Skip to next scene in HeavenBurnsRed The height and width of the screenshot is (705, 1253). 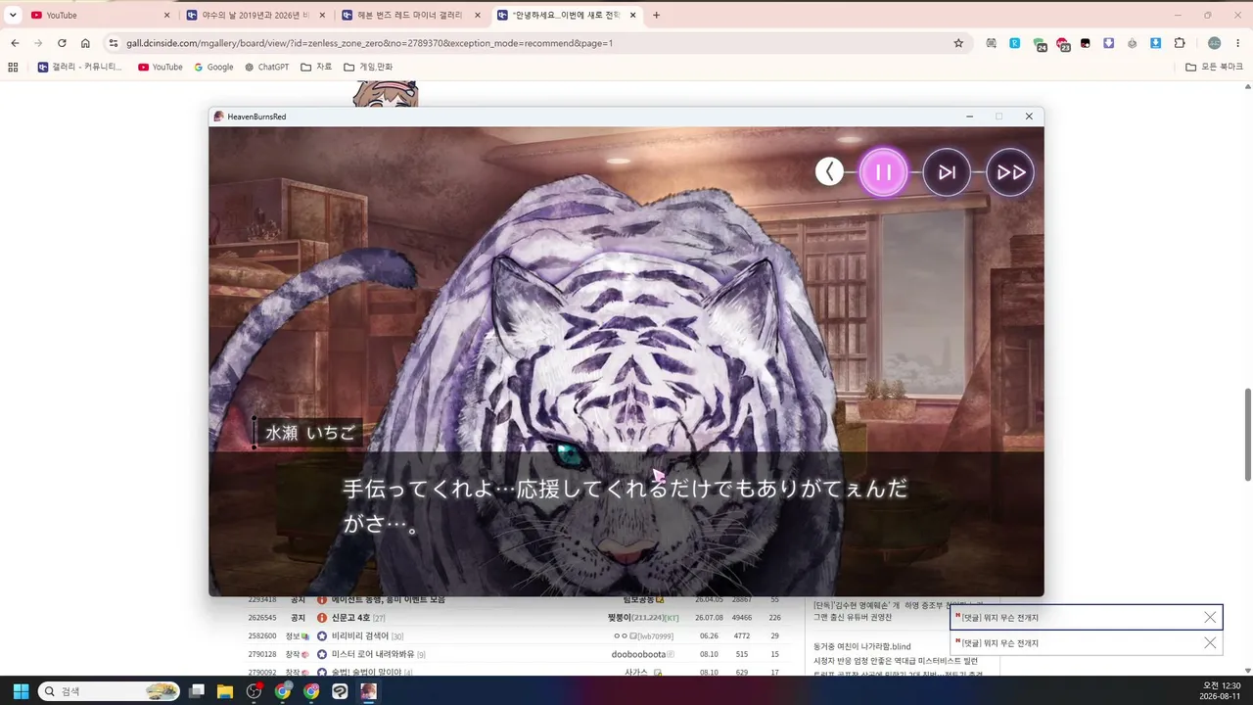point(947,172)
